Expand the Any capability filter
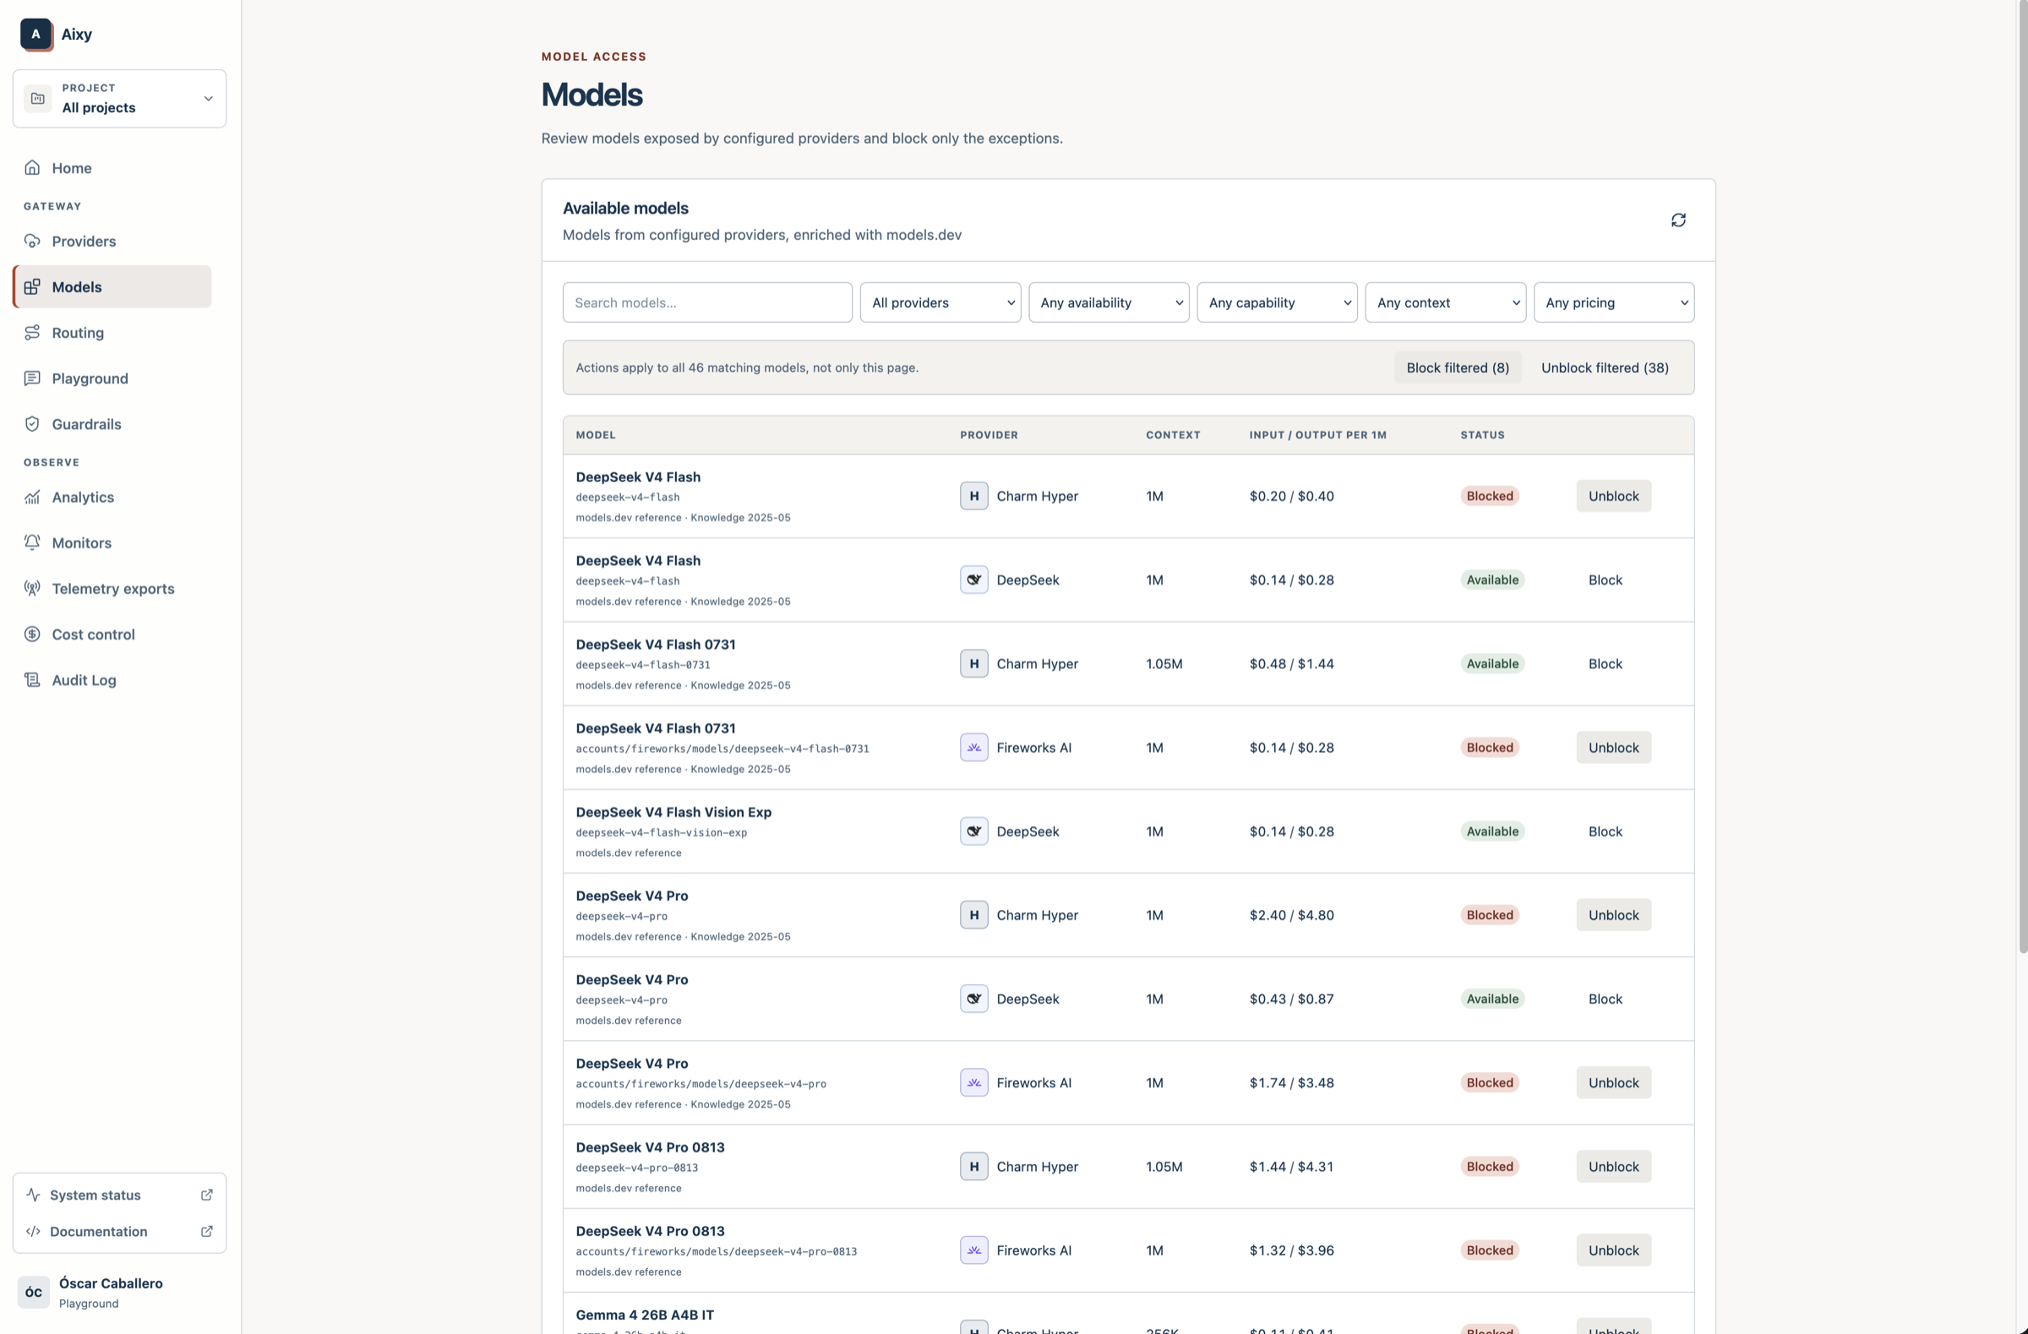2028x1334 pixels. [x=1277, y=302]
